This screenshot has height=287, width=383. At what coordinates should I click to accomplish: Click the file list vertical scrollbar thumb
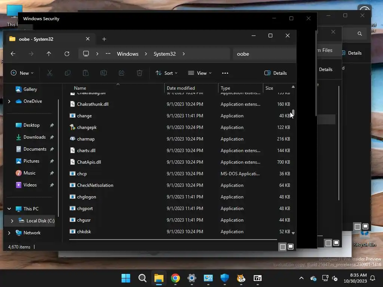(x=293, y=112)
